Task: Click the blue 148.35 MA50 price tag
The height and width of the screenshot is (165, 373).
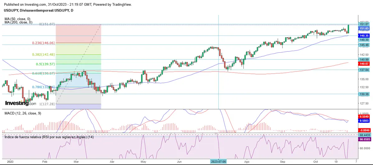Action: 363,36
